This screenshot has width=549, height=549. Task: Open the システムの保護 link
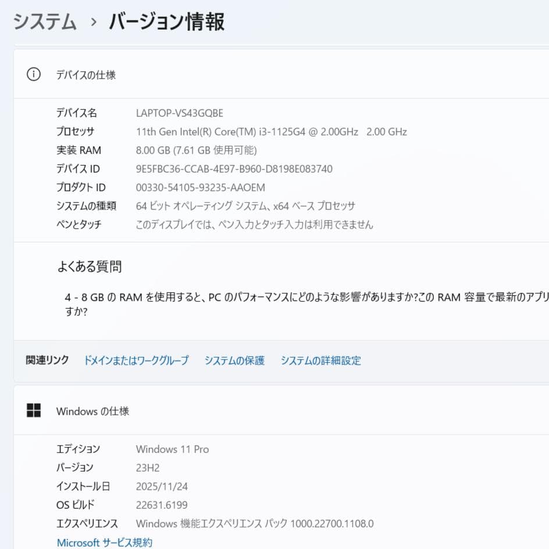234,361
